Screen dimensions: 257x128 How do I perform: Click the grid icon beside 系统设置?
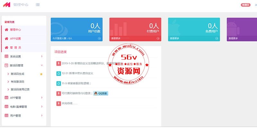6,57
